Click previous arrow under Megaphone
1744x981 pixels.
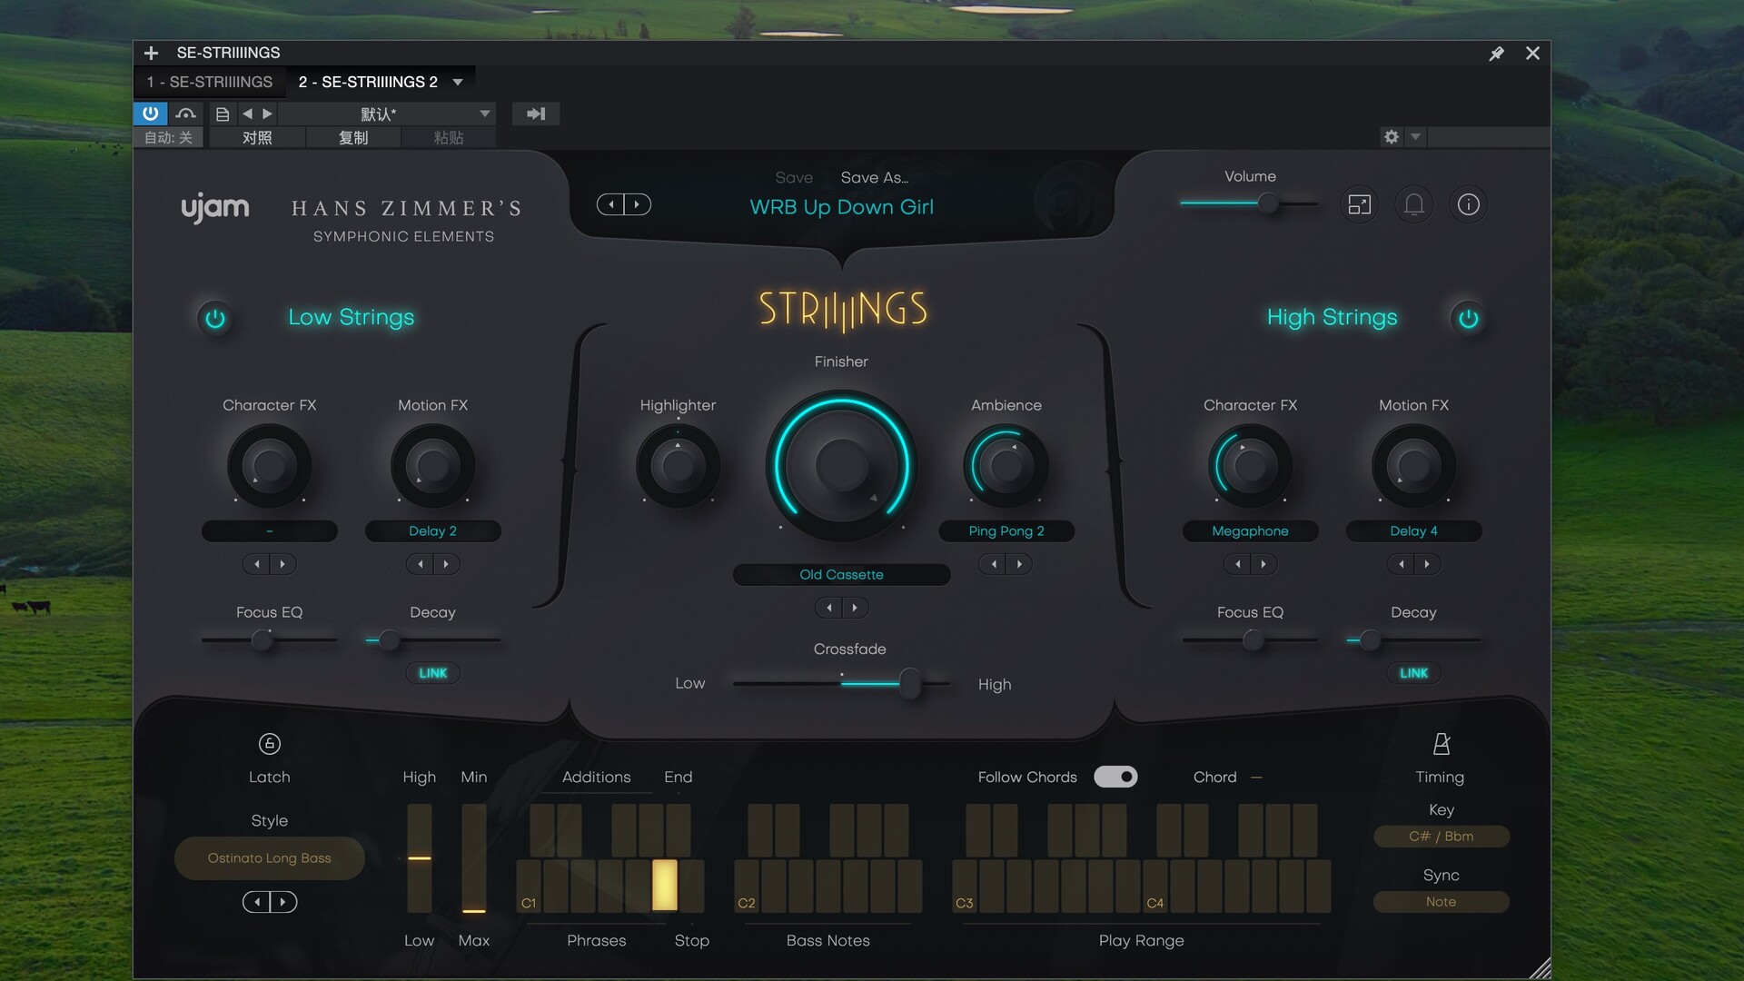1238,564
